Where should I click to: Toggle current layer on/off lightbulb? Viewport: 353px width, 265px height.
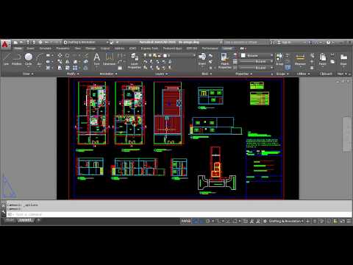click(x=145, y=55)
